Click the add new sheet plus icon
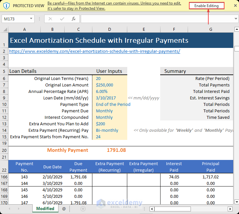 coord(83,209)
